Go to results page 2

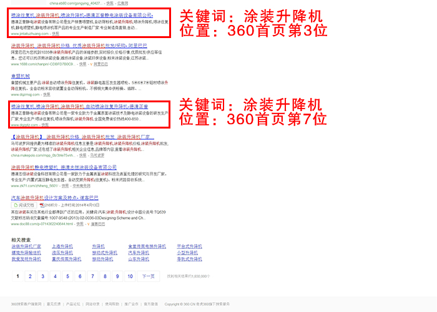pyautogui.click(x=30, y=276)
